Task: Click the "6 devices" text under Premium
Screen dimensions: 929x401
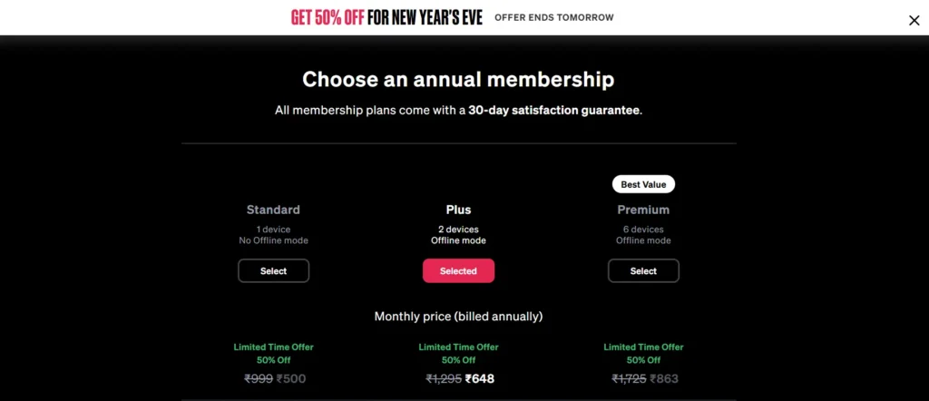Action: pyautogui.click(x=643, y=230)
